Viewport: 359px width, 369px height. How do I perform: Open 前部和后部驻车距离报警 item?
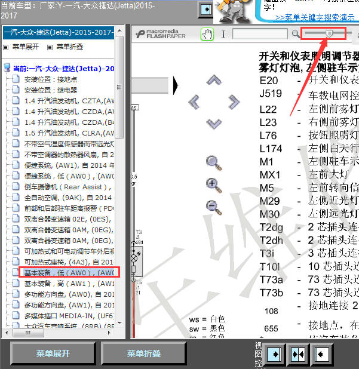click(x=69, y=208)
